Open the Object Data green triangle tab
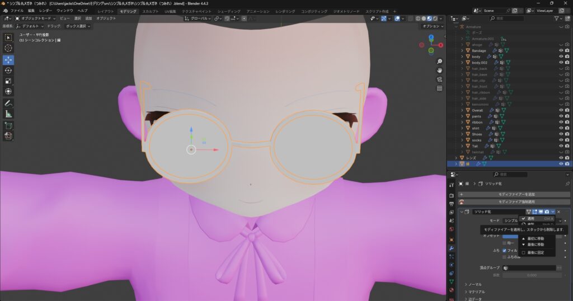The height and width of the screenshot is (301, 573). coord(452,281)
